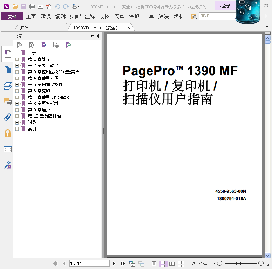This screenshot has width=272, height=269.
Task: Jump to the last page
Action: pyautogui.click(x=123, y=264)
